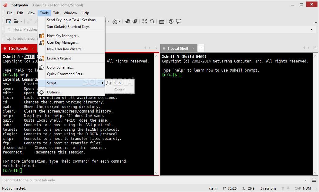The image size is (319, 192).
Task: Click the add-to-links bar icon
Action: (8, 39)
